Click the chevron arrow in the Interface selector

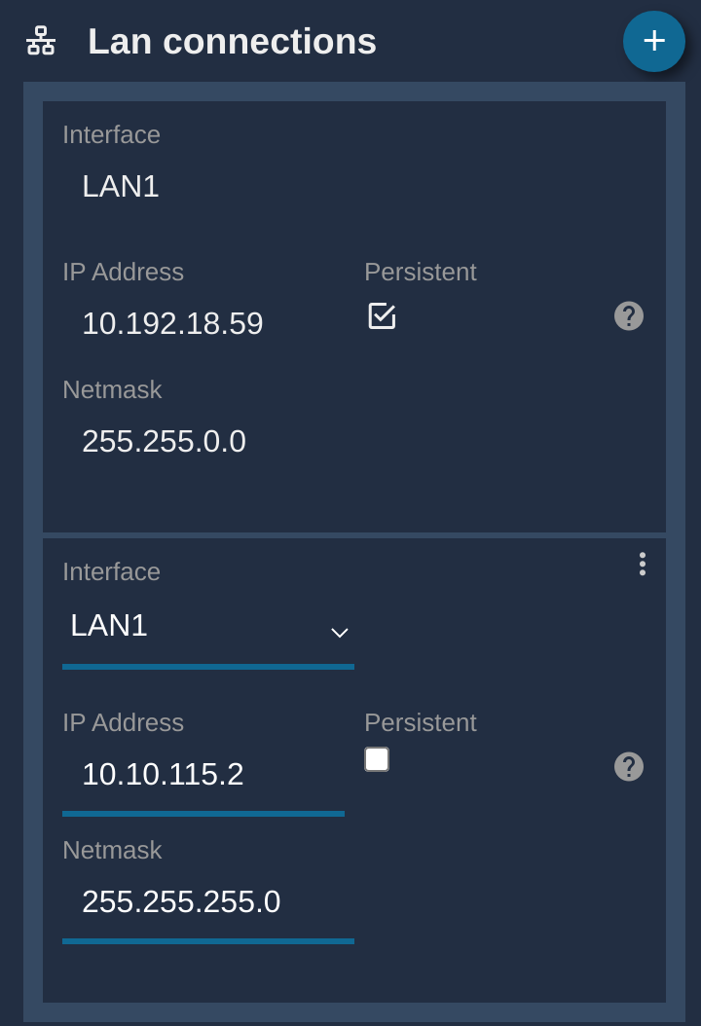point(339,633)
